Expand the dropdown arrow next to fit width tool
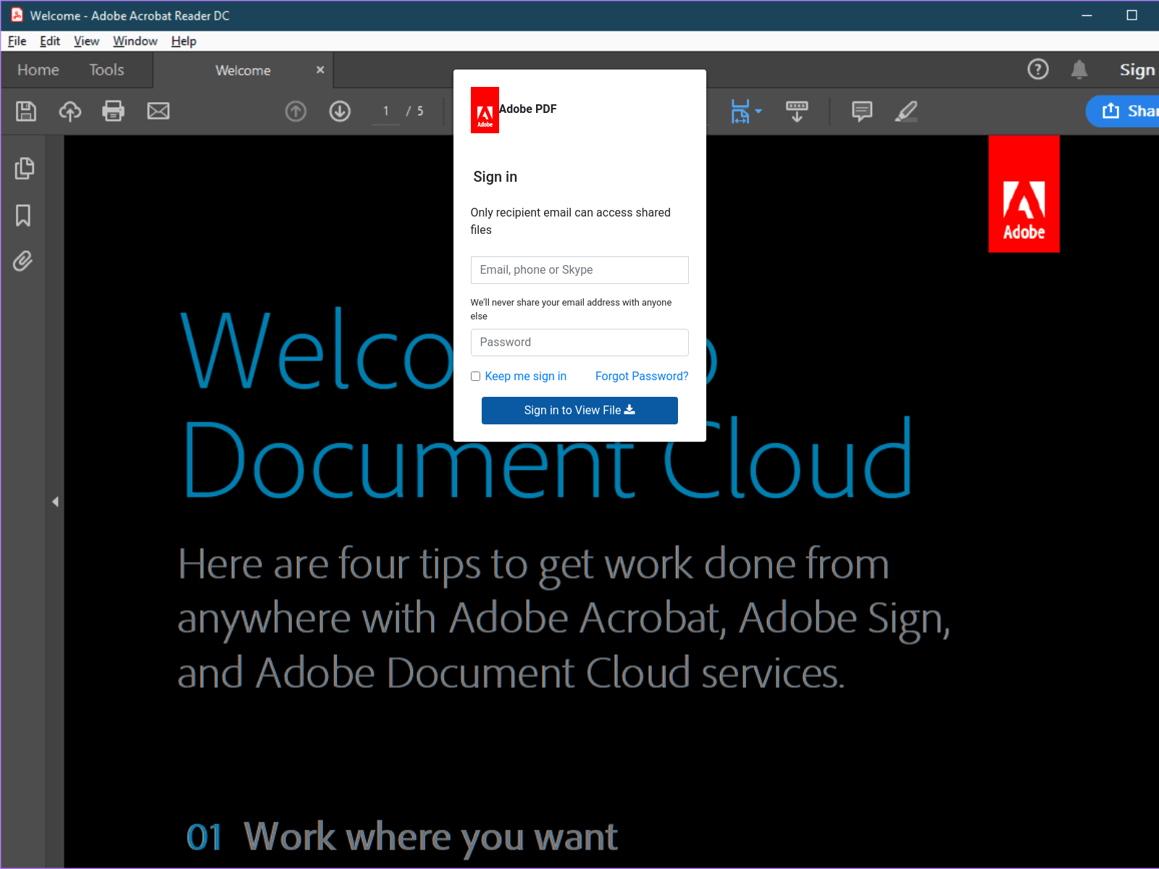The height and width of the screenshot is (869, 1159). tap(758, 111)
